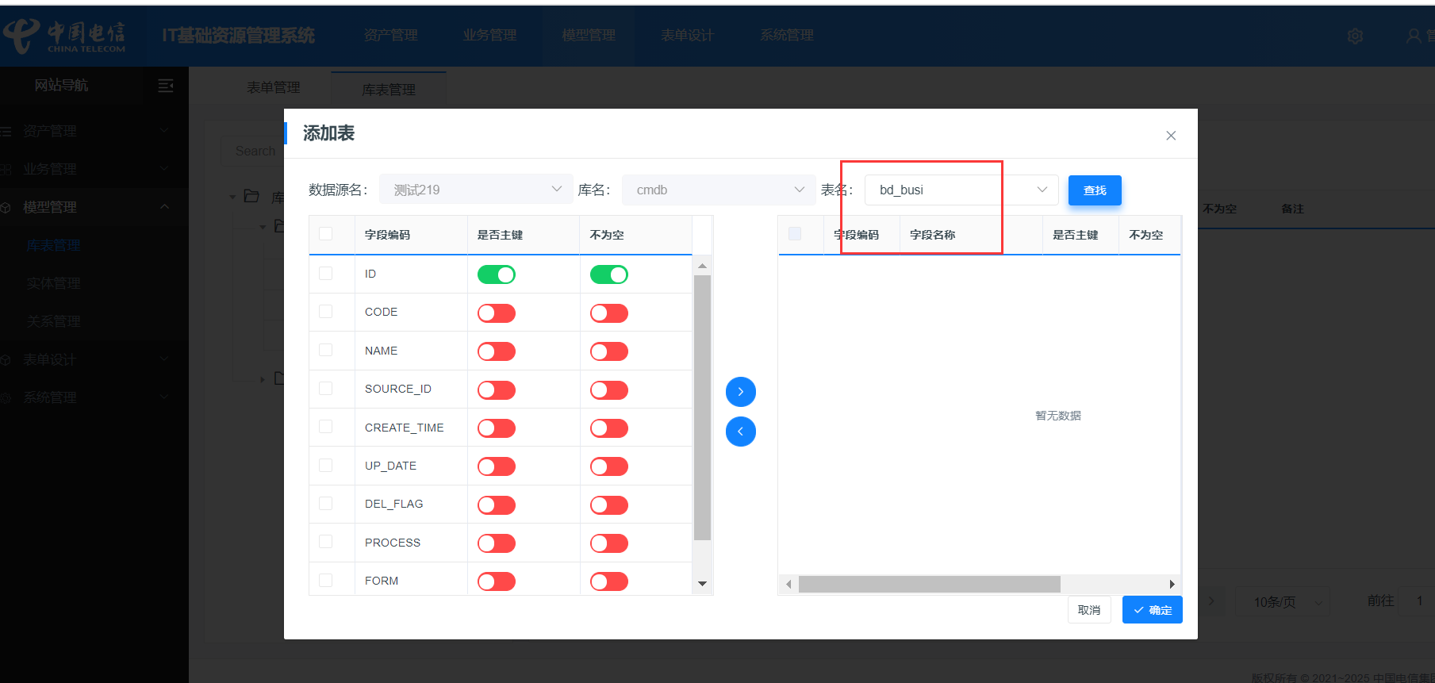Screen dimensions: 1435x683
Task: Open 业务管理 in the top navigation
Action: click(x=489, y=36)
